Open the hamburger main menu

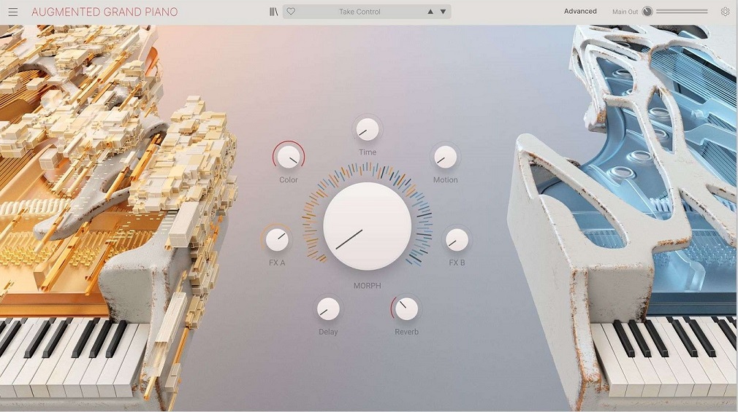pyautogui.click(x=12, y=12)
